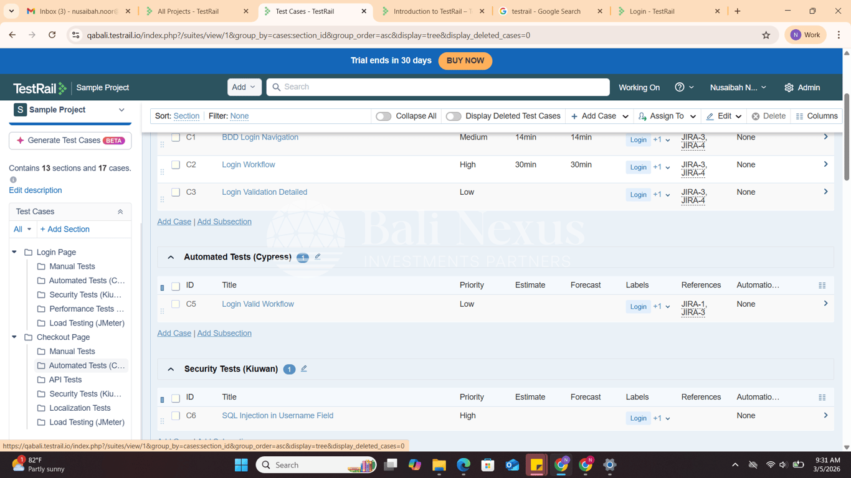The image size is (851, 478).
Task: Toggle Display Deleted Test Cases switch
Action: pyautogui.click(x=454, y=116)
